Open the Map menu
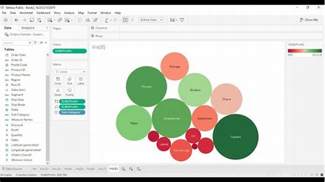Image resolution: width=325 pixels, height=182 pixels. tap(81, 13)
